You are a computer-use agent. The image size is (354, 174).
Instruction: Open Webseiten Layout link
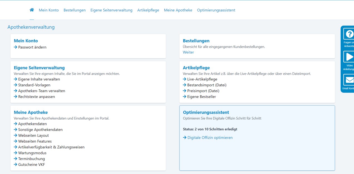click(33, 135)
